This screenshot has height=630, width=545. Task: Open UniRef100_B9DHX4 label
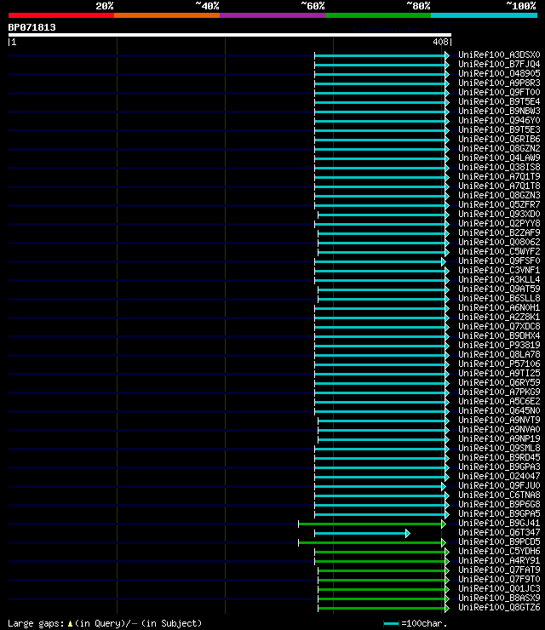[499, 336]
